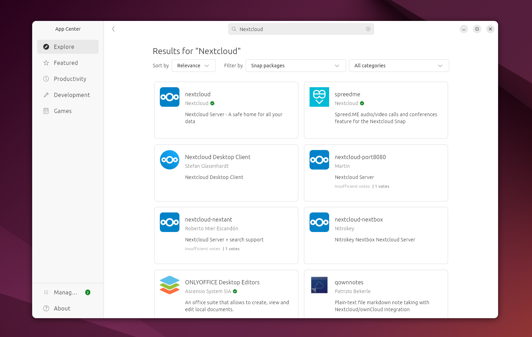The width and height of the screenshot is (532, 337).
Task: Open Nextcloud Desktop Client title
Action: point(218,157)
